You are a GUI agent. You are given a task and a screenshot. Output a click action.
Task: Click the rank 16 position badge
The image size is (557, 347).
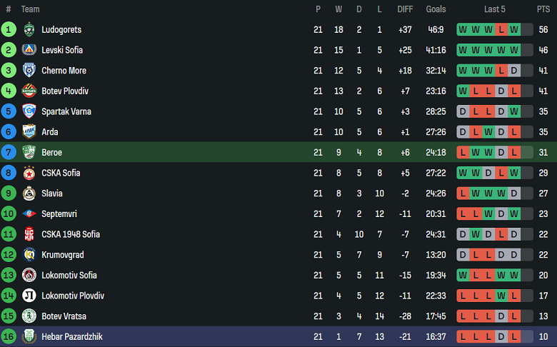pos(9,336)
